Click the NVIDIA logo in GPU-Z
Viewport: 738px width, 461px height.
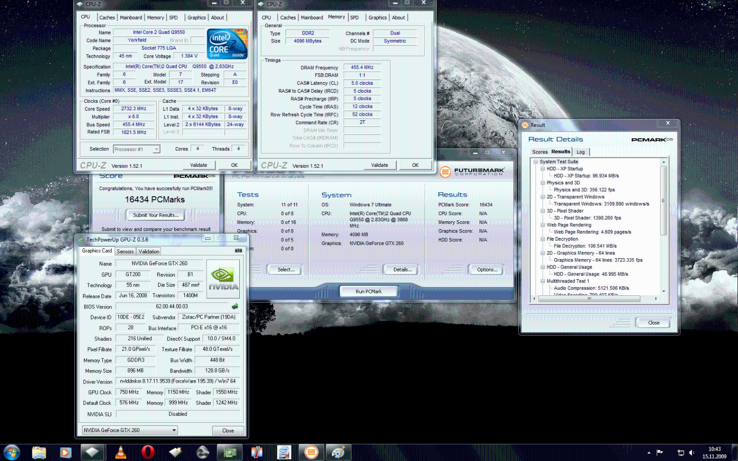223,278
